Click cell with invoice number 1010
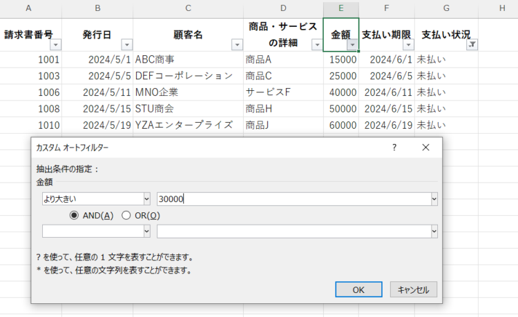The image size is (518, 317). click(x=30, y=125)
